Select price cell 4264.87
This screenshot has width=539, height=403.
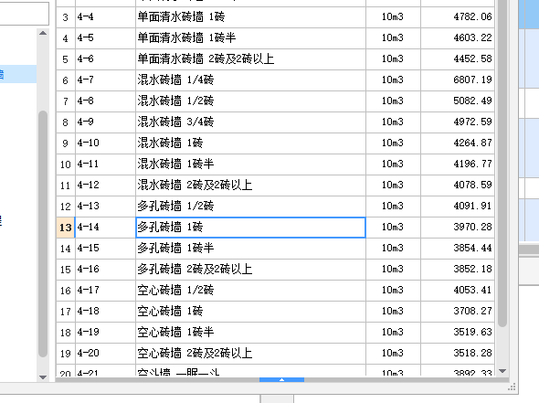point(458,143)
